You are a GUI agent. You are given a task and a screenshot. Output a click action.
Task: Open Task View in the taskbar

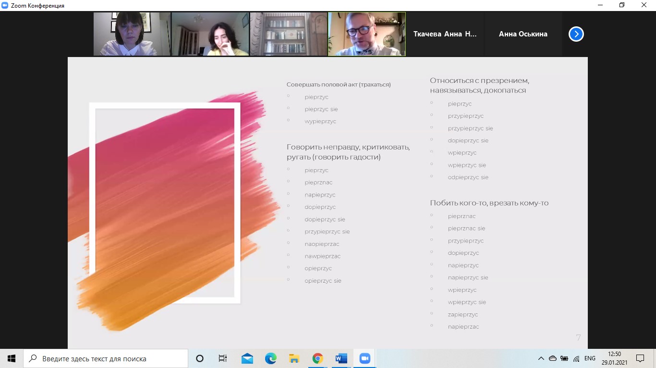(223, 358)
